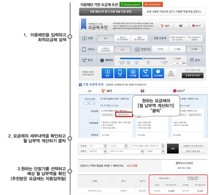
Task: Click the model name cell SM-G930S_32G
Action: (95, 191)
